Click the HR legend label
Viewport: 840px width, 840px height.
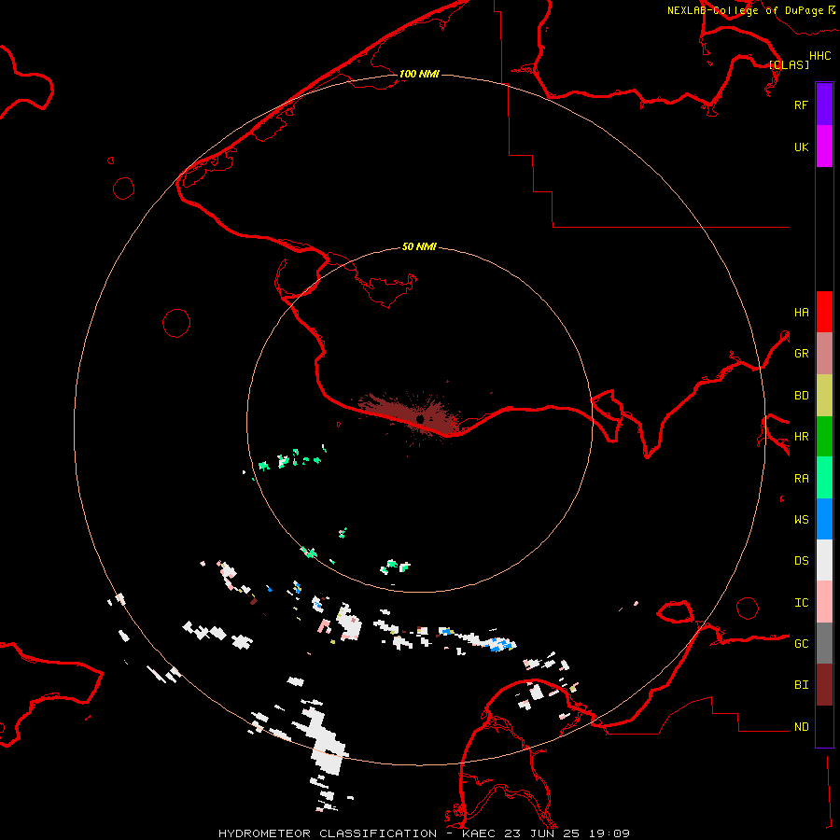click(801, 437)
